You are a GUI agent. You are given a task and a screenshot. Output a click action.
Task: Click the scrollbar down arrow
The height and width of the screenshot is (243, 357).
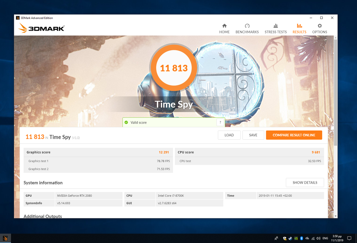(x=335, y=216)
